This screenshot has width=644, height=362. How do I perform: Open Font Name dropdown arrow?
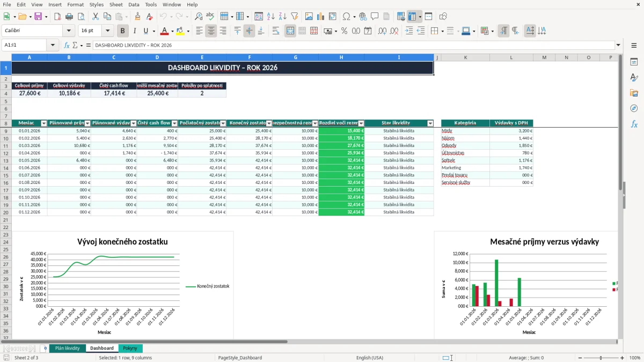click(x=68, y=31)
